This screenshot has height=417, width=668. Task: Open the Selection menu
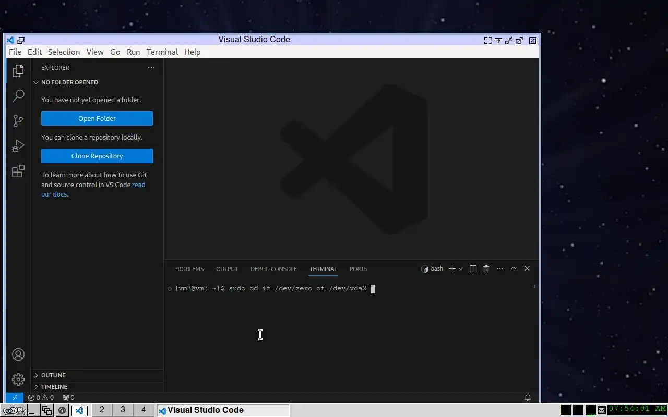point(64,52)
